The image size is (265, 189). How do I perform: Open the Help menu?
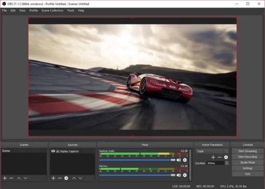coord(81,10)
